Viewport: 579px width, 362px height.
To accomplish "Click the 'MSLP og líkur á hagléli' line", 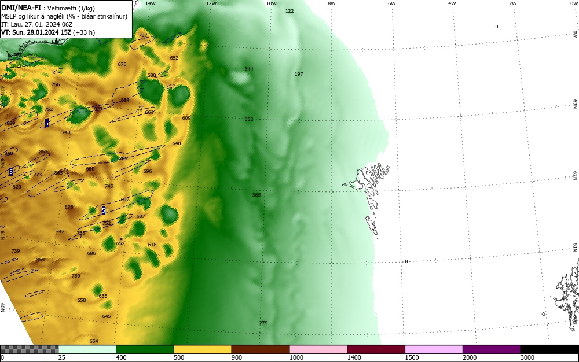I will coord(64,16).
